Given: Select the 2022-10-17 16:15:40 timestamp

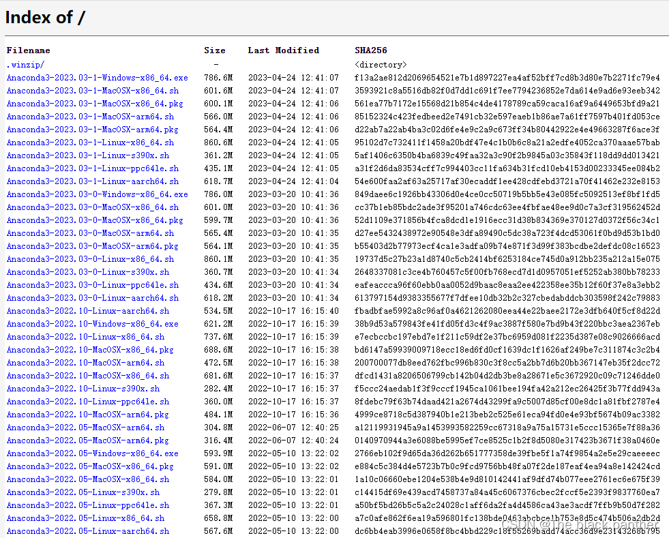Looking at the screenshot, I should click(x=293, y=311).
